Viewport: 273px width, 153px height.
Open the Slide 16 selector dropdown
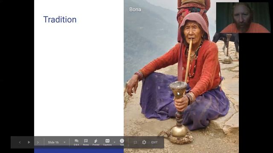(x=57, y=142)
